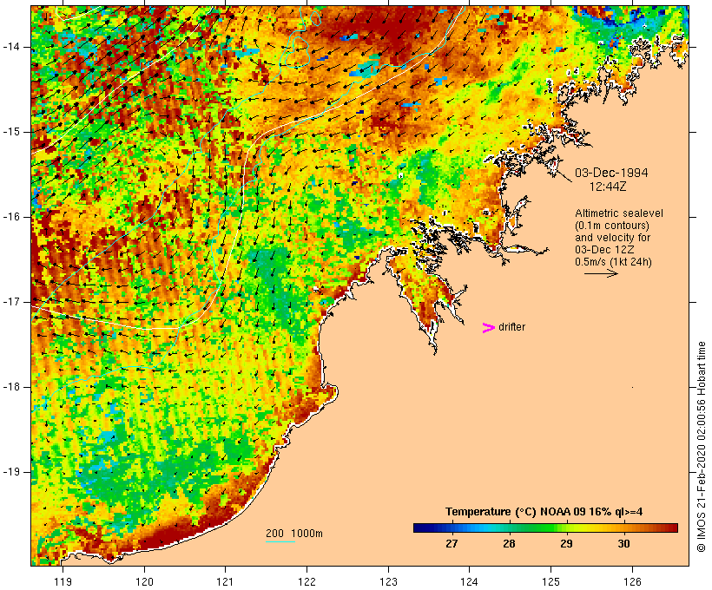Image resolution: width=712 pixels, height=590 pixels.
Task: Click the dark red end of the temperature colorbar
Action: [671, 528]
